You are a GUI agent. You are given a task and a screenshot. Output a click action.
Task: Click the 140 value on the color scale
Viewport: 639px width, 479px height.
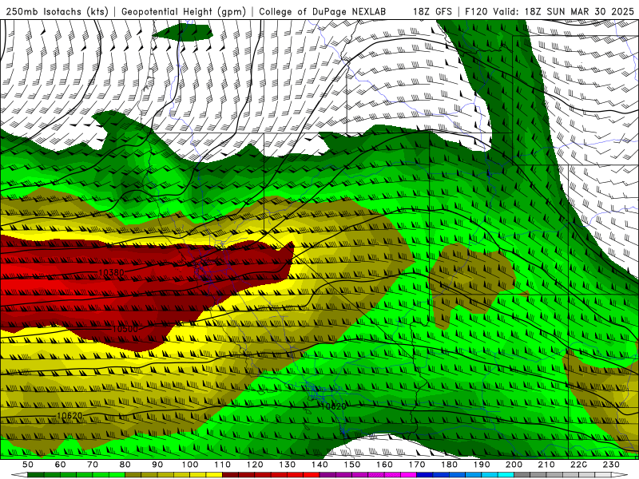(x=320, y=465)
